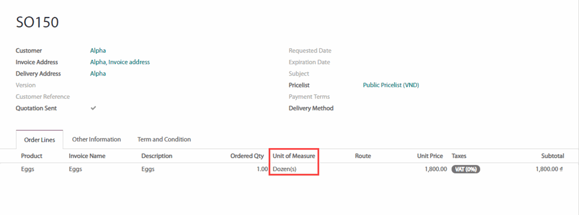This screenshot has height=215, width=579.
Task: Switch to Other Information tab
Action: 96,139
